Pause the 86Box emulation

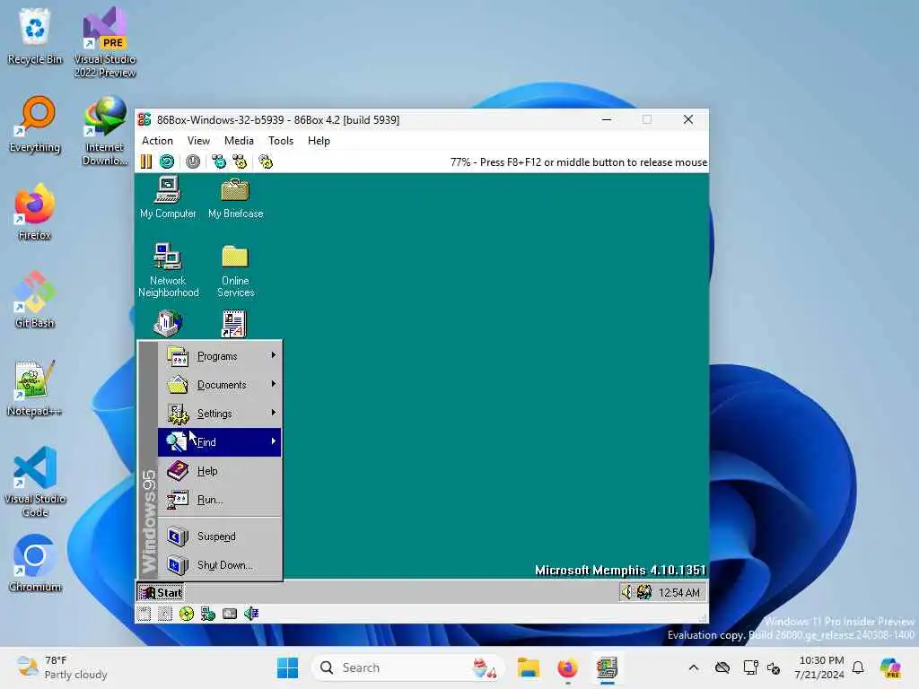tap(146, 161)
